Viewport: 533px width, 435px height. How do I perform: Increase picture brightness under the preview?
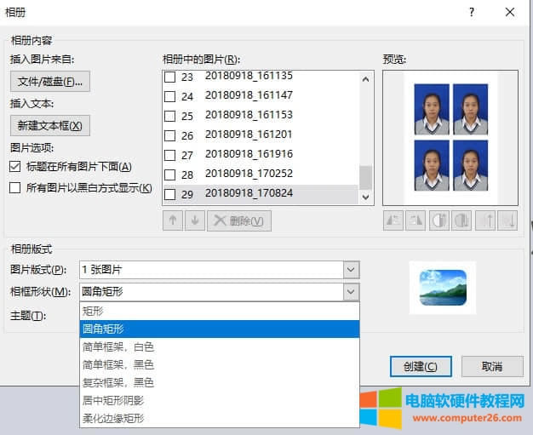[x=484, y=220]
